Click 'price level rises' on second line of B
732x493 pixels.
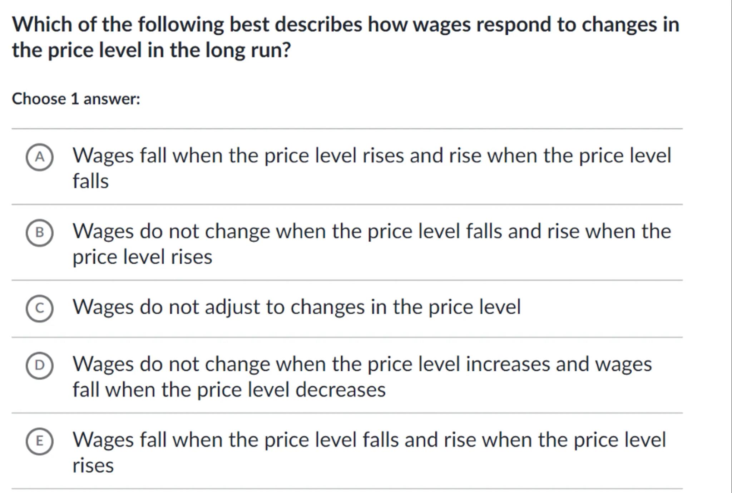point(142,257)
